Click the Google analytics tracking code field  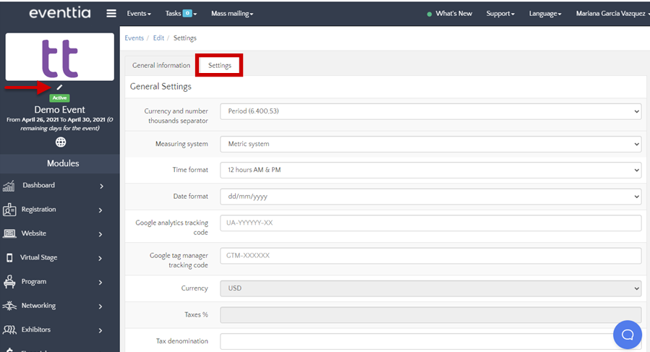point(430,223)
